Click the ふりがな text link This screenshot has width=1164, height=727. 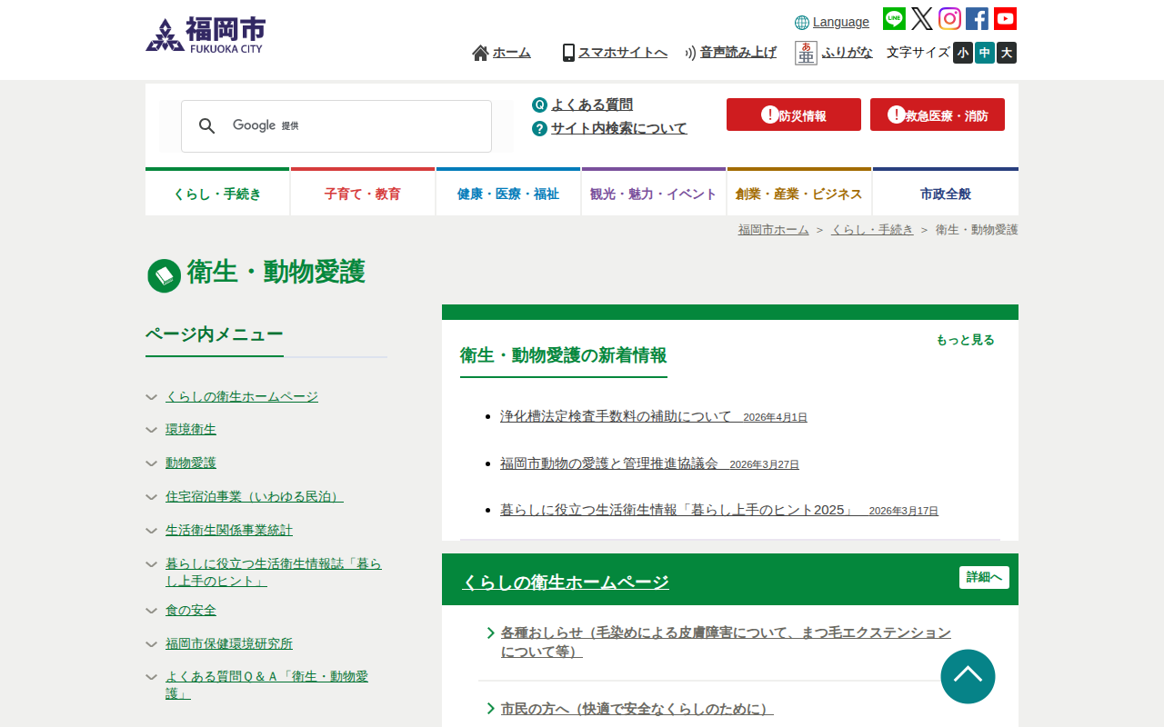pyautogui.click(x=848, y=53)
